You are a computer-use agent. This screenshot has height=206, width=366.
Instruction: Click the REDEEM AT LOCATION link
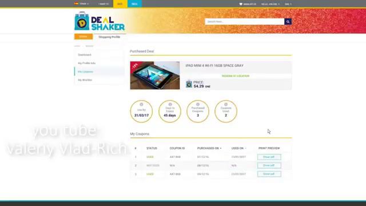click(236, 76)
